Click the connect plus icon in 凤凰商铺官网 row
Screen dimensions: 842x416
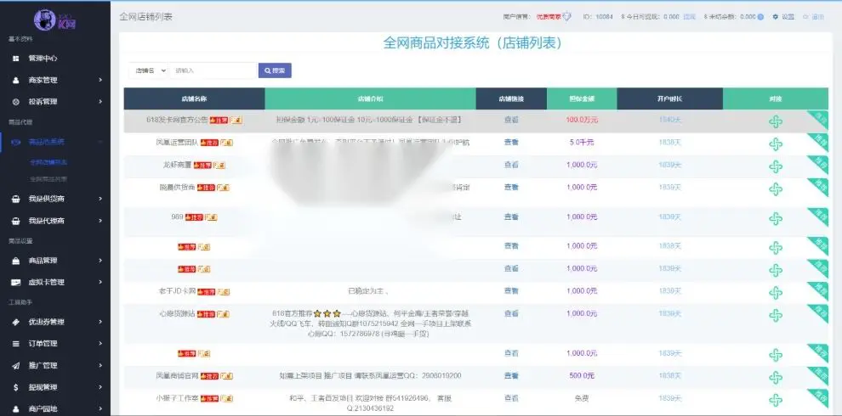(775, 378)
